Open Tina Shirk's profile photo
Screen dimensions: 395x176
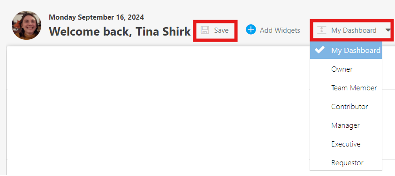[x=26, y=25]
